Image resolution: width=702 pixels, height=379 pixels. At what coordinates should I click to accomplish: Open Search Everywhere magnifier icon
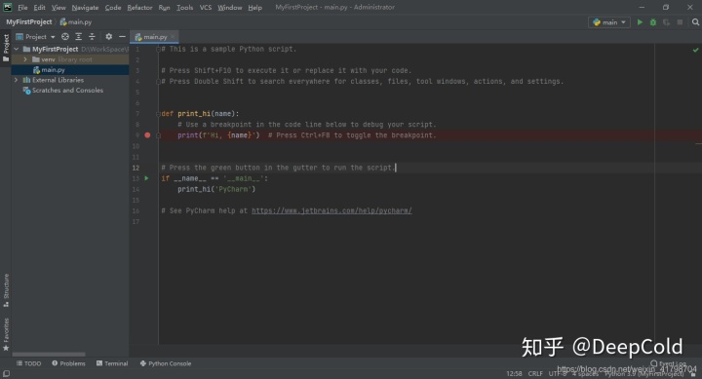click(695, 22)
